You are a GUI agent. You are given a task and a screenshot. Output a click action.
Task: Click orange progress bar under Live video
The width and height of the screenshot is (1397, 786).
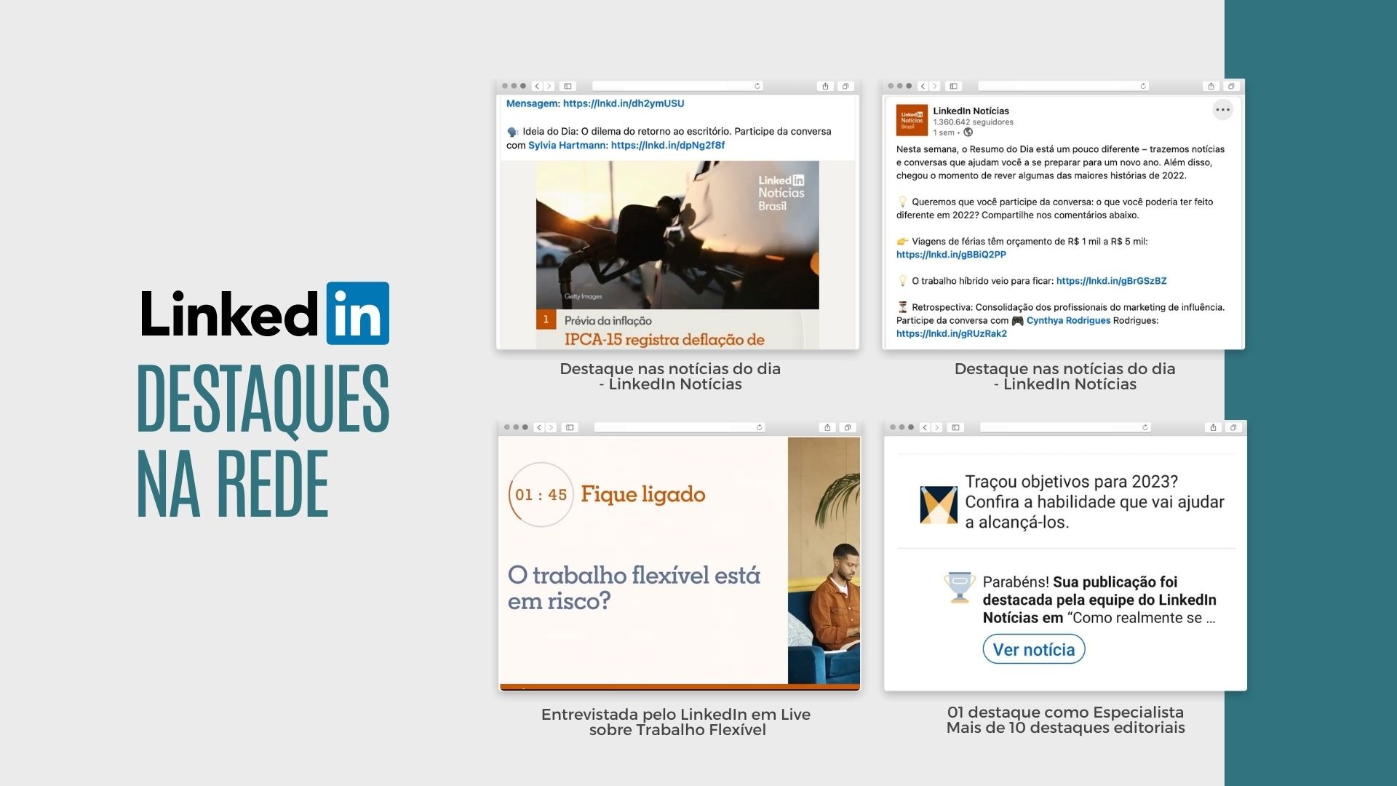pos(679,686)
